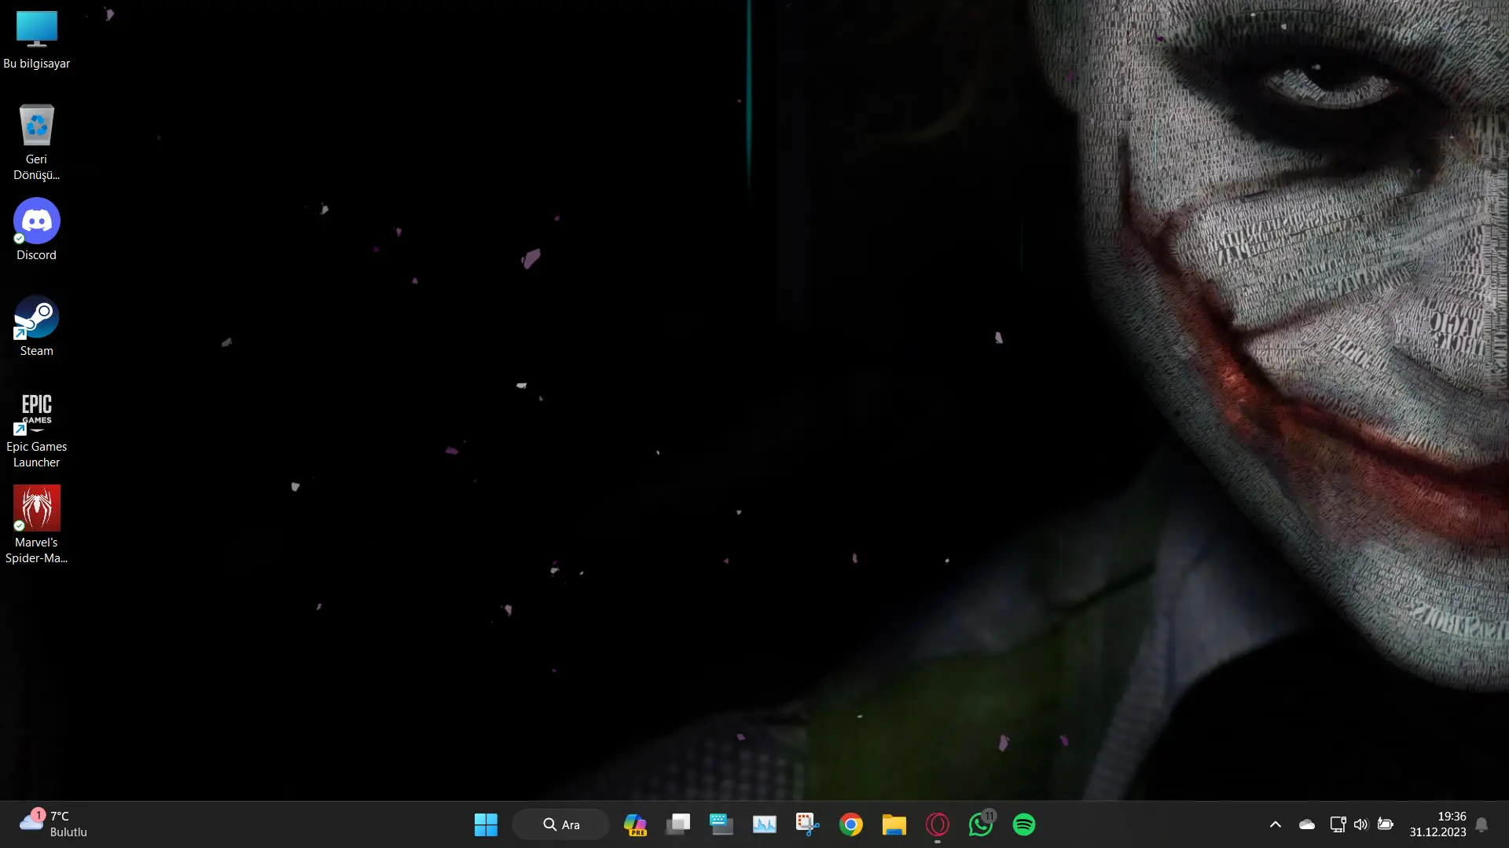Select the Epic Games Launcher shortcut

pos(36,430)
